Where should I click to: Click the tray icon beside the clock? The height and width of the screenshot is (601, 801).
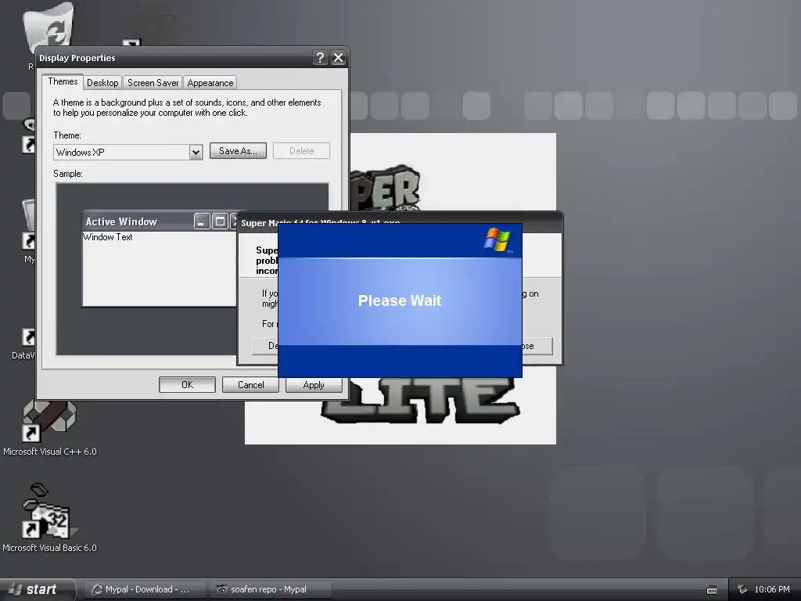click(x=742, y=589)
